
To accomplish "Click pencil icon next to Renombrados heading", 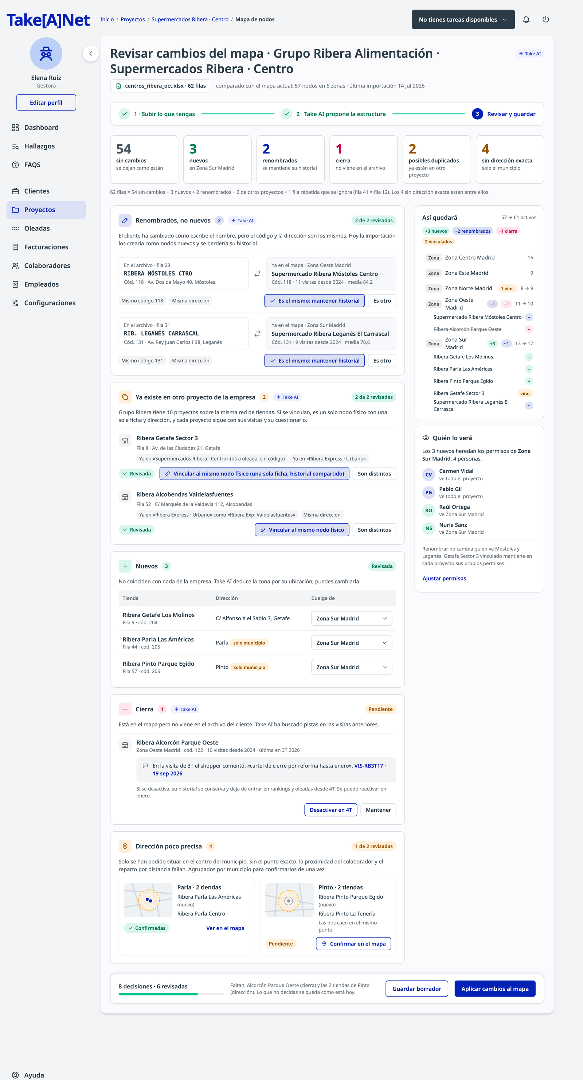I will (125, 220).
